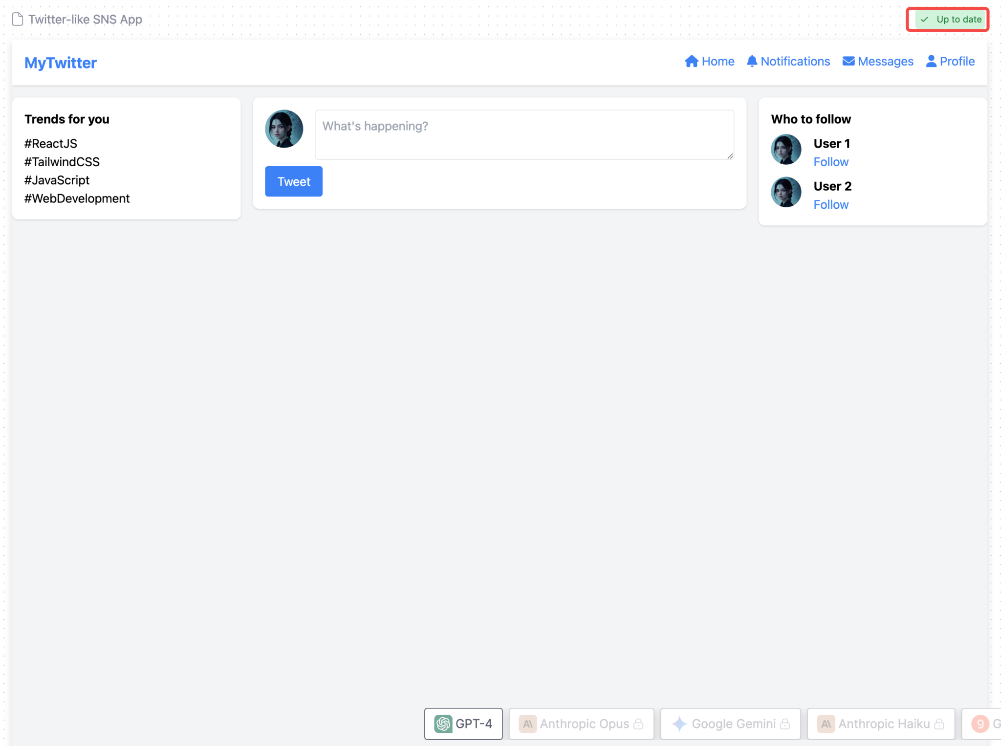The image size is (1001, 746).
Task: Click the textarea resize handle corner
Action: click(x=730, y=155)
